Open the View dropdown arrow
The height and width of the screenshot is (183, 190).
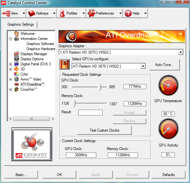pos(24,13)
